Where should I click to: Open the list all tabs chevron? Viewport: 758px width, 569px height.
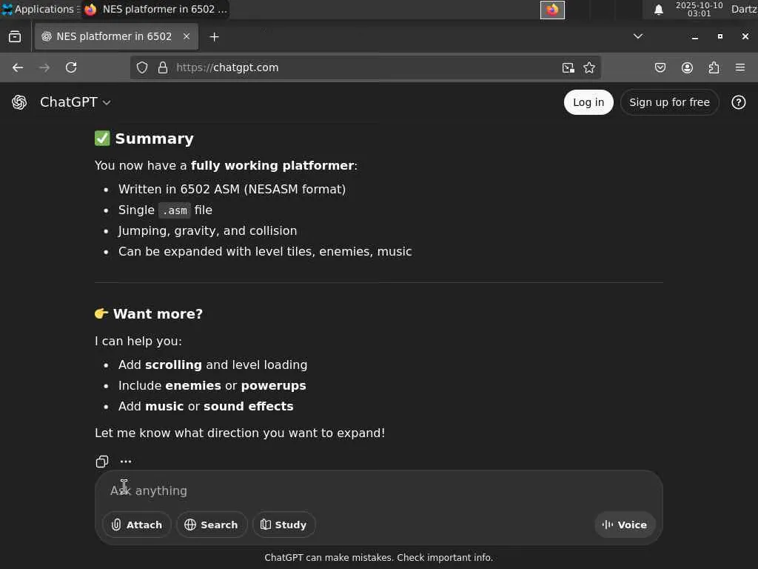coord(638,36)
